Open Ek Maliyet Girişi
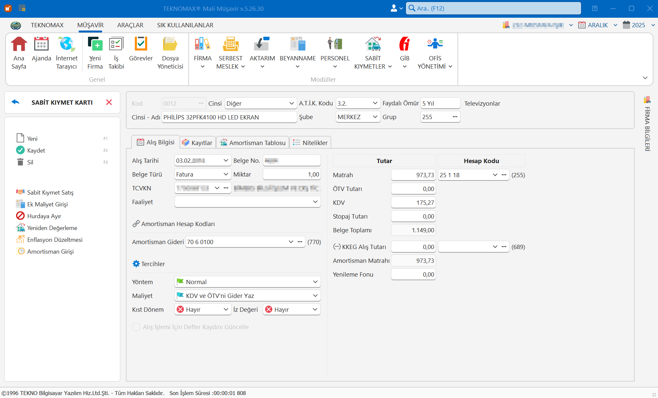 [x=47, y=204]
